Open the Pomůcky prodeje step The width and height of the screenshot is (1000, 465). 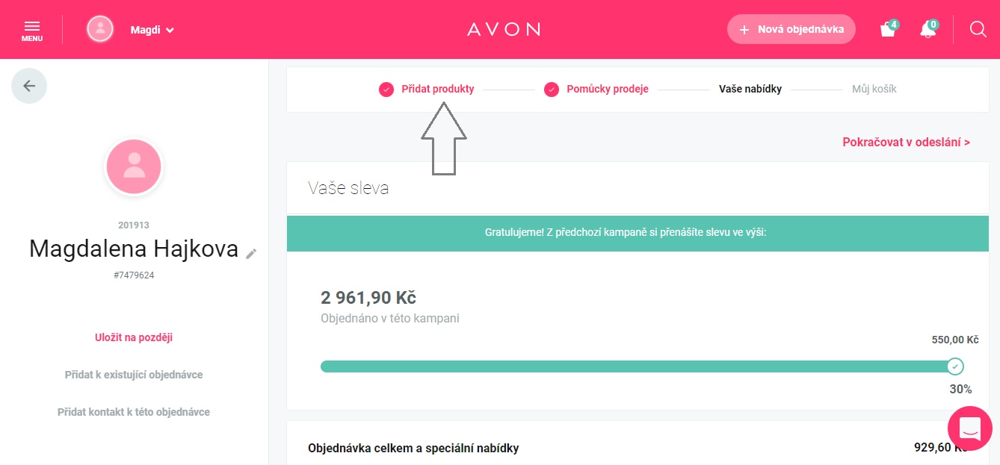tap(608, 89)
